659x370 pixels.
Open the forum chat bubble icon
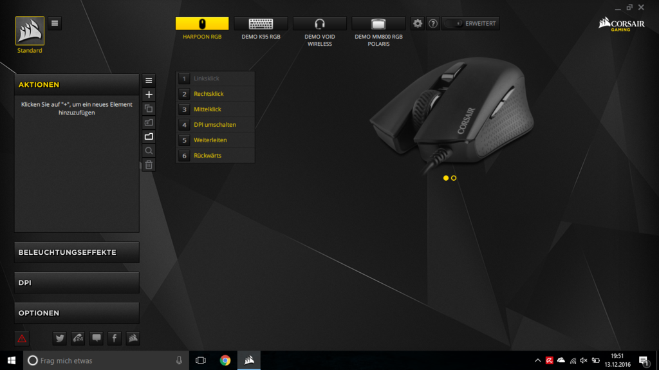[97, 338]
